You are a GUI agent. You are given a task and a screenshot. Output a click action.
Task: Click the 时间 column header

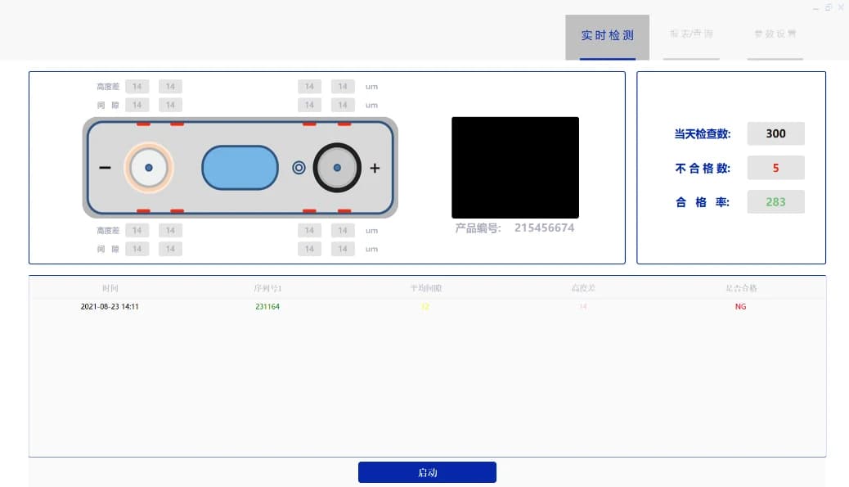(x=110, y=288)
